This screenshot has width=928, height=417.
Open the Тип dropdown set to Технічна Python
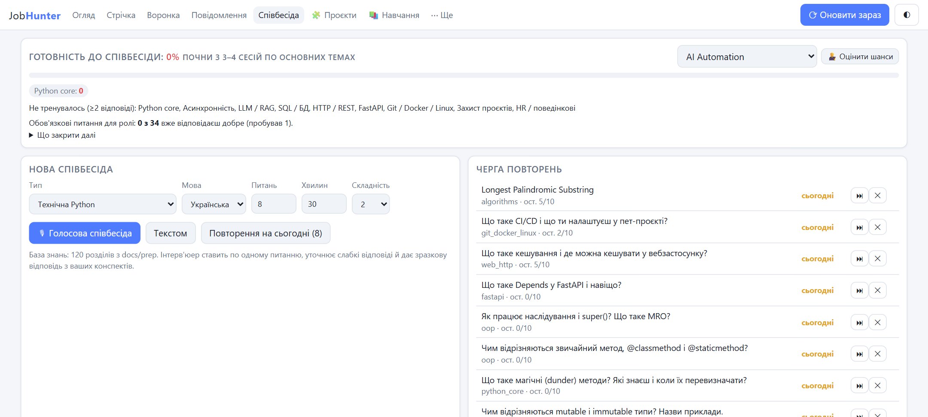click(x=103, y=204)
